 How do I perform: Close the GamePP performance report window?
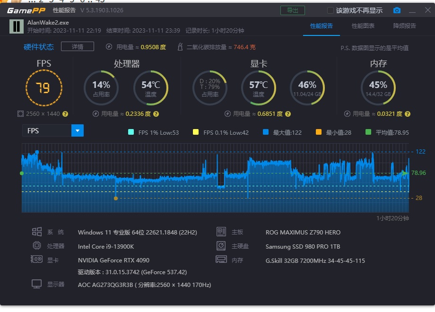(427, 10)
